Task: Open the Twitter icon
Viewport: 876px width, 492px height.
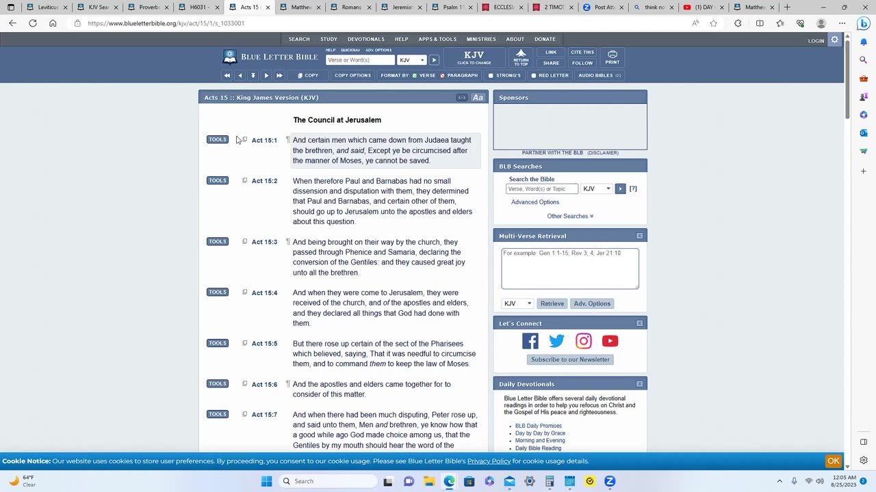Action: pyautogui.click(x=557, y=341)
